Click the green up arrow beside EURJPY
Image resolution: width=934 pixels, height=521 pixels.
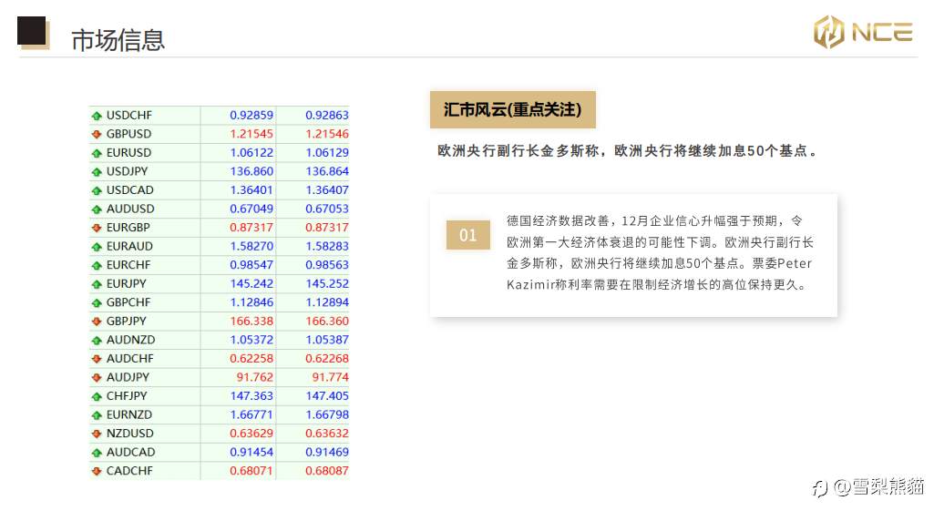coord(97,284)
